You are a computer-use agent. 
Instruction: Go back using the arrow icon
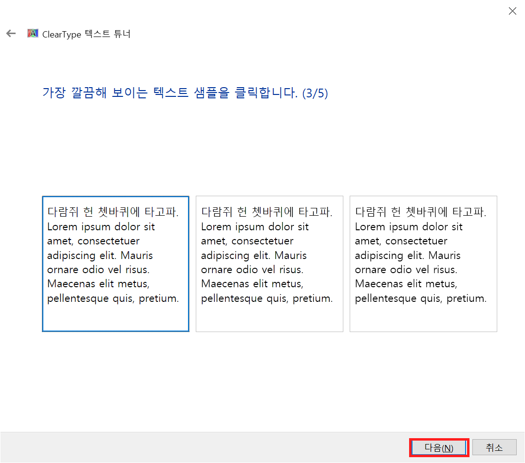pyautogui.click(x=11, y=34)
